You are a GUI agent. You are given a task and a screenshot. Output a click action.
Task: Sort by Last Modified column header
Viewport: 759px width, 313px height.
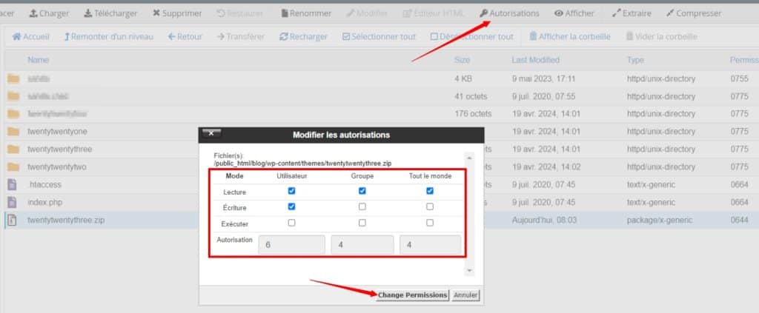[535, 60]
